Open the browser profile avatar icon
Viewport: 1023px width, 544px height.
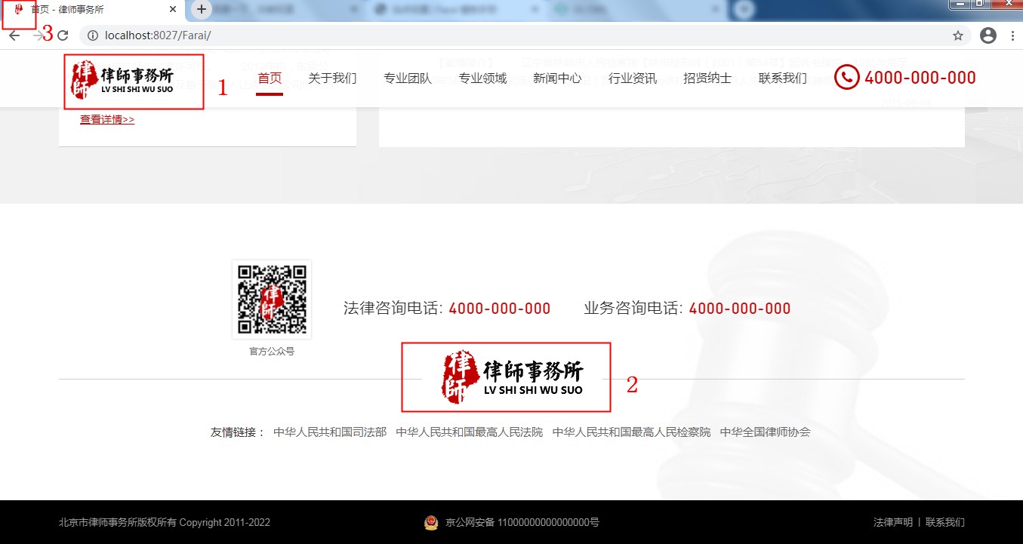[988, 35]
